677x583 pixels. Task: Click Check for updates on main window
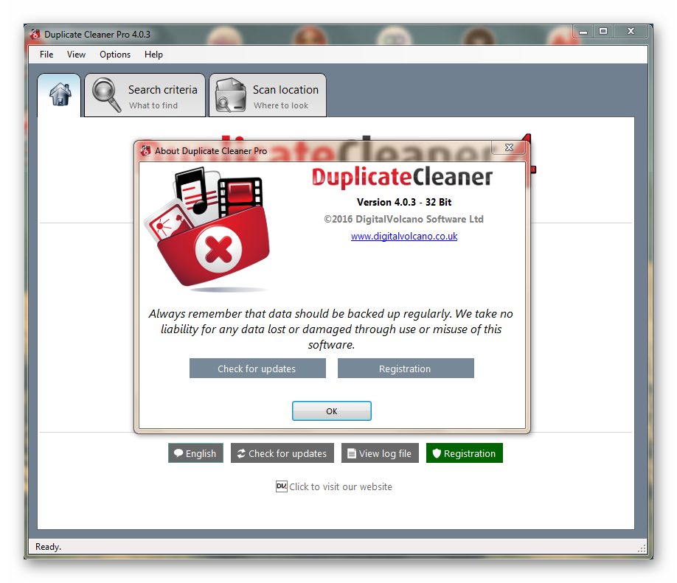tap(282, 453)
